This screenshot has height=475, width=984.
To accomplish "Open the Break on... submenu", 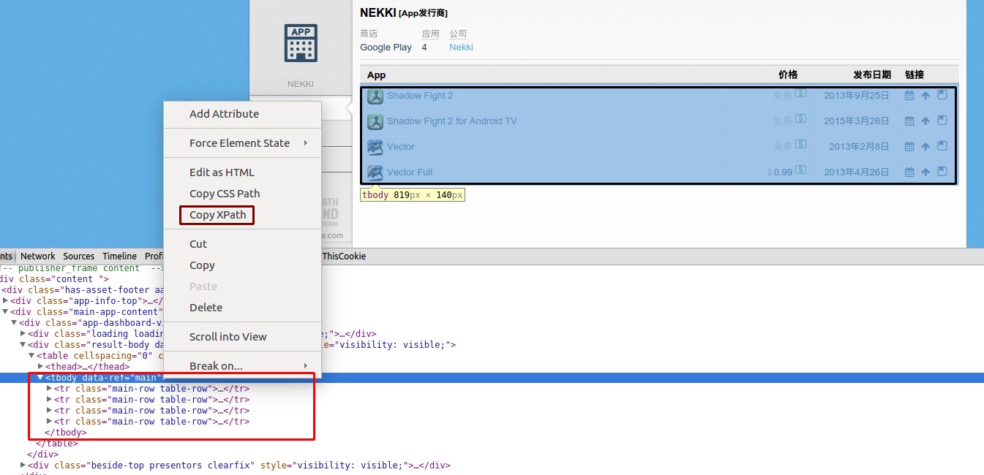I will (x=242, y=366).
